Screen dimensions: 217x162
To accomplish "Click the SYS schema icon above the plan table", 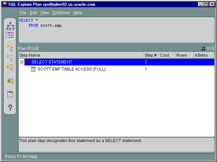I will (x=203, y=49).
